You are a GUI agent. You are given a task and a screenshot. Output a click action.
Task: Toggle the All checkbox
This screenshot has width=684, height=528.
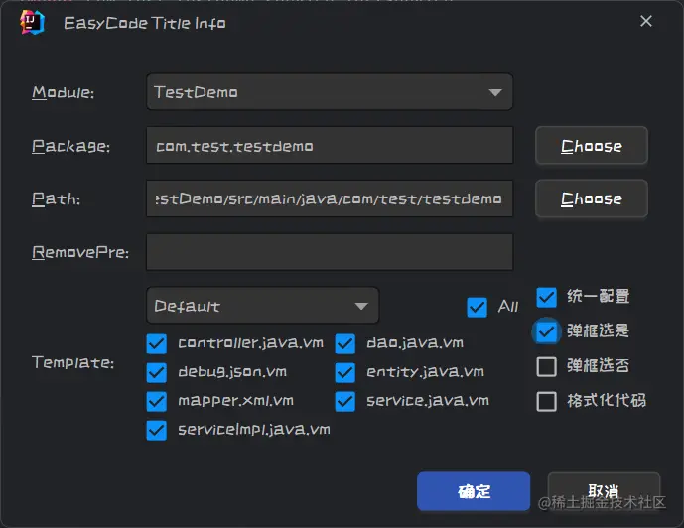click(x=477, y=307)
